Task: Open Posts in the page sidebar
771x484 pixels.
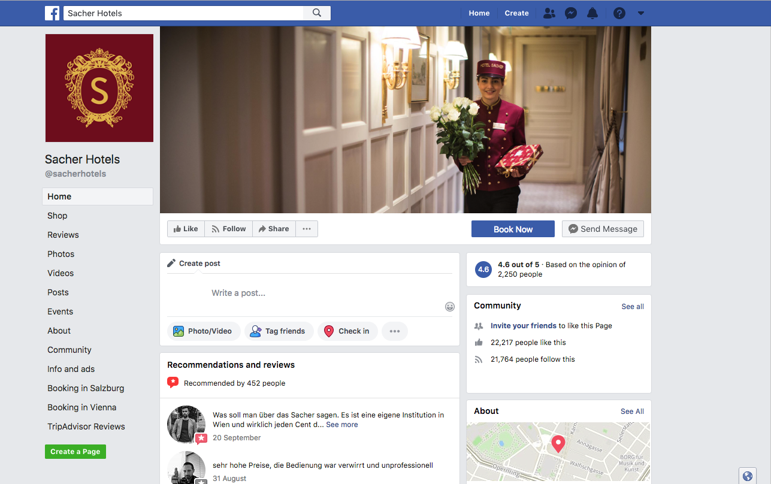Action: 58,292
